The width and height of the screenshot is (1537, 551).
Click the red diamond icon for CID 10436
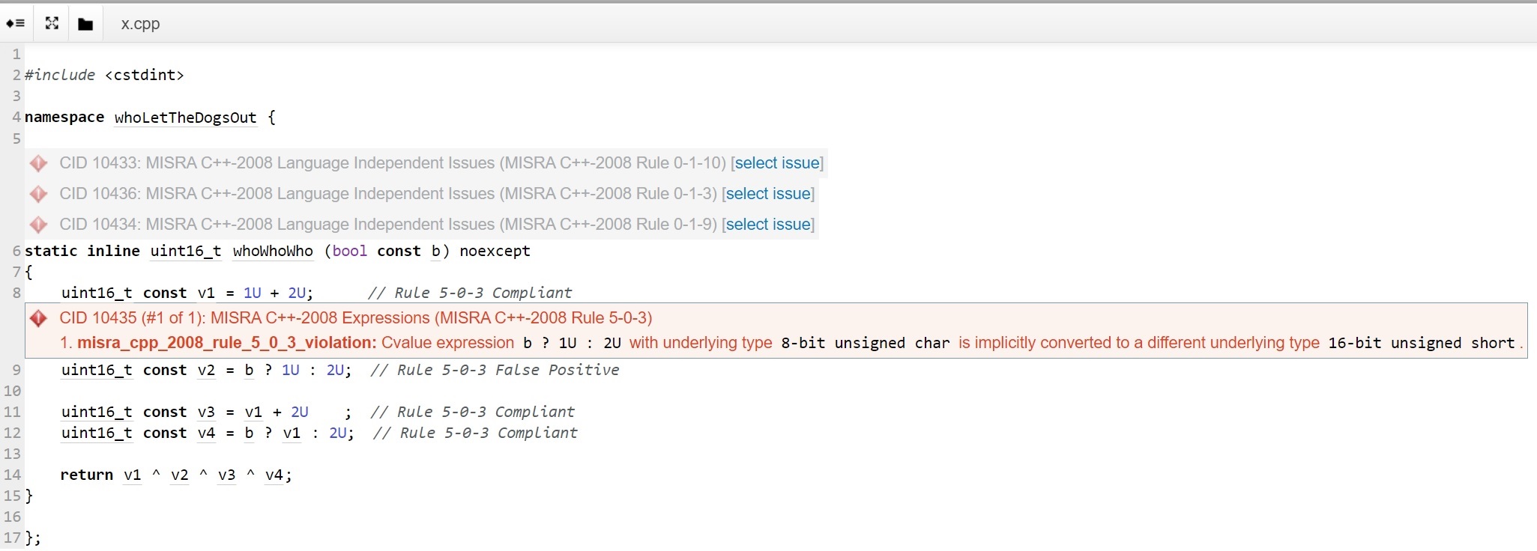(x=38, y=194)
